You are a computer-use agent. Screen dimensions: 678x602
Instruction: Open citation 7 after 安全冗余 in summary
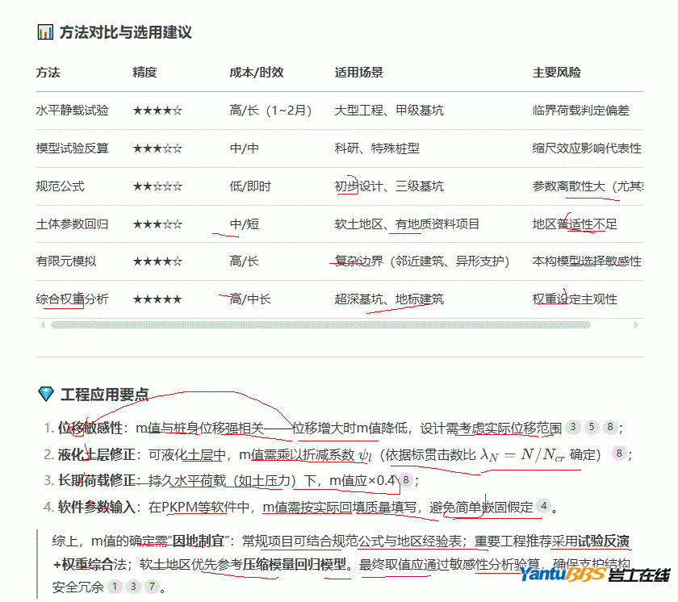point(152,587)
